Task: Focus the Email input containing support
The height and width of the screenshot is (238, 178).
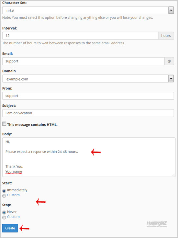Action: tap(83, 61)
